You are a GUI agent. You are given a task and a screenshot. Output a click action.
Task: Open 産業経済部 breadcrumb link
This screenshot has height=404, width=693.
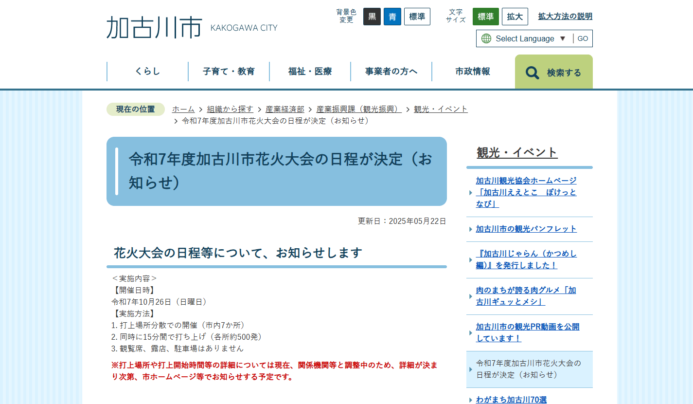[285, 109]
